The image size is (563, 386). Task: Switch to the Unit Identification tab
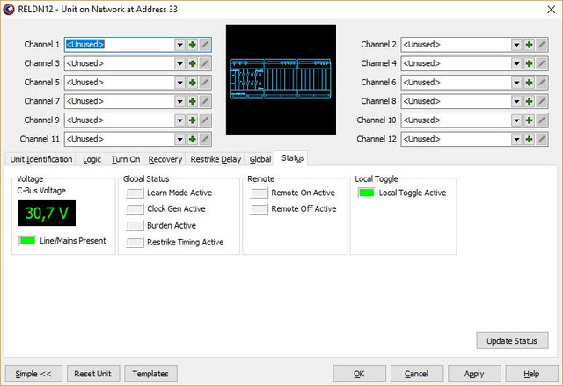pos(41,159)
